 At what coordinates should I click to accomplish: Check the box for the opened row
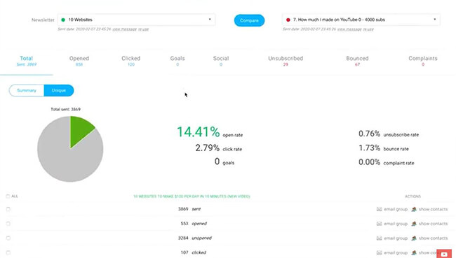(8, 224)
